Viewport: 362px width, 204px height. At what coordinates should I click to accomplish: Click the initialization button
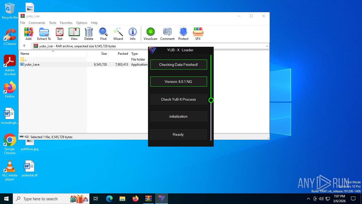[x=179, y=116]
